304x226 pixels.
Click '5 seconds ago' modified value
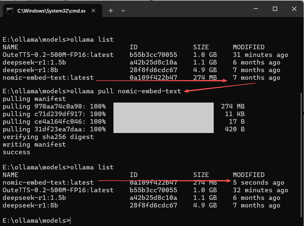point(259,183)
